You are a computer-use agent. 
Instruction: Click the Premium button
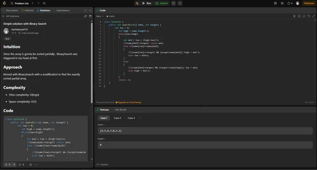(309, 3)
